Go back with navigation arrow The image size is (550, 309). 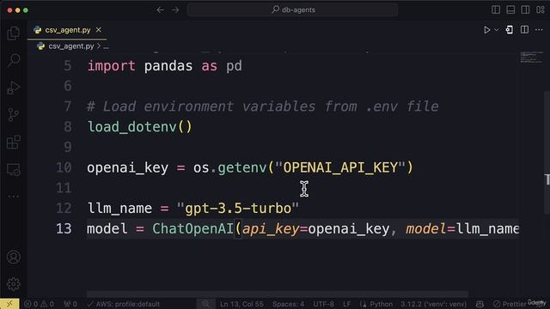click(x=161, y=10)
